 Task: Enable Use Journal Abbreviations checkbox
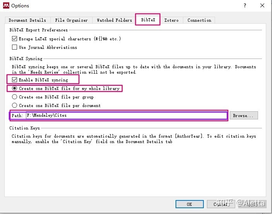point(15,47)
